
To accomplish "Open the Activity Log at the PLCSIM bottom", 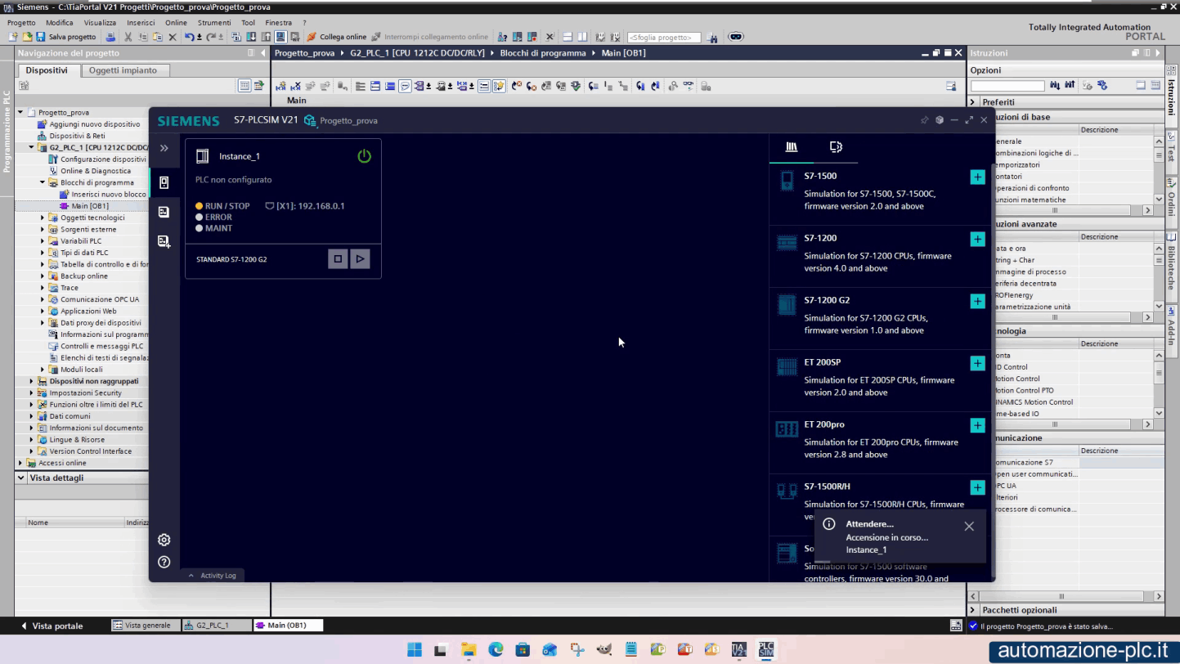I will [x=213, y=575].
